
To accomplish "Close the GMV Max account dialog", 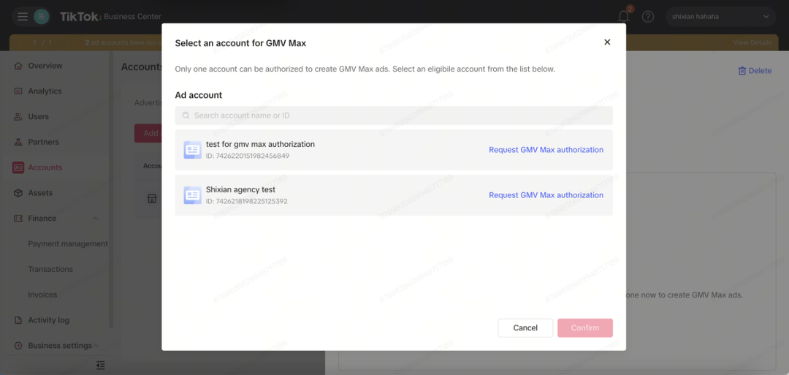I will [x=607, y=42].
